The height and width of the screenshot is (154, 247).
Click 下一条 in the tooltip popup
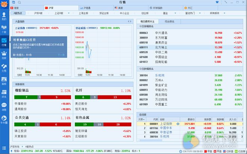tap(61, 55)
